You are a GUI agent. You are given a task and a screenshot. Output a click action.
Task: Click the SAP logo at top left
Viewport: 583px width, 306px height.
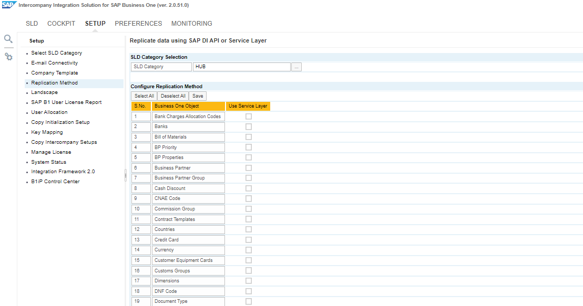(x=8, y=5)
